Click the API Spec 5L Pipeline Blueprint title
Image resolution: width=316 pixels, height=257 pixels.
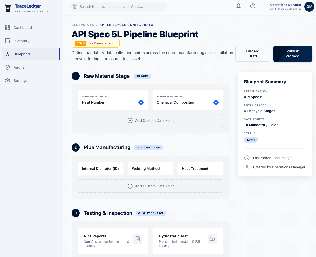(x=135, y=34)
